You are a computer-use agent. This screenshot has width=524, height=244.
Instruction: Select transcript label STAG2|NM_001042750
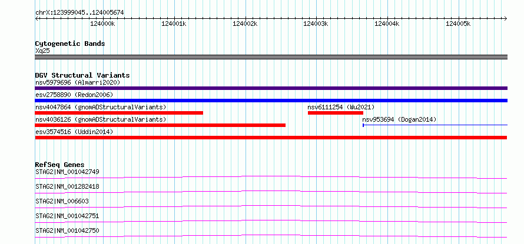pyautogui.click(x=67, y=230)
